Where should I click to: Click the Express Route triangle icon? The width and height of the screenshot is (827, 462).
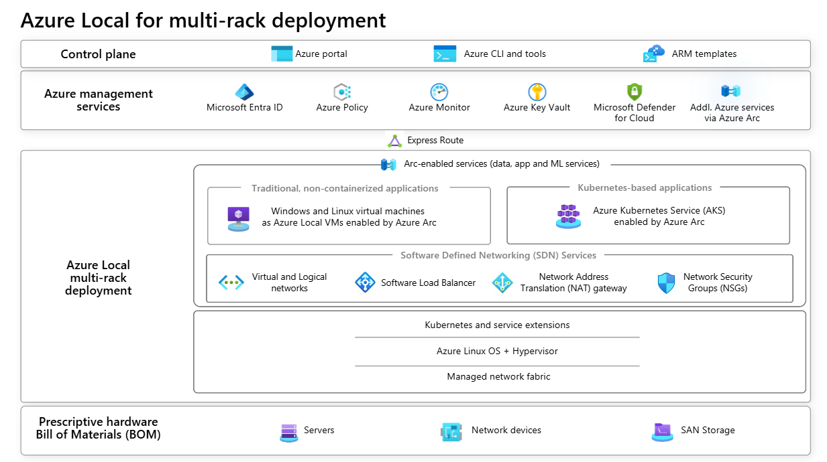[395, 141]
